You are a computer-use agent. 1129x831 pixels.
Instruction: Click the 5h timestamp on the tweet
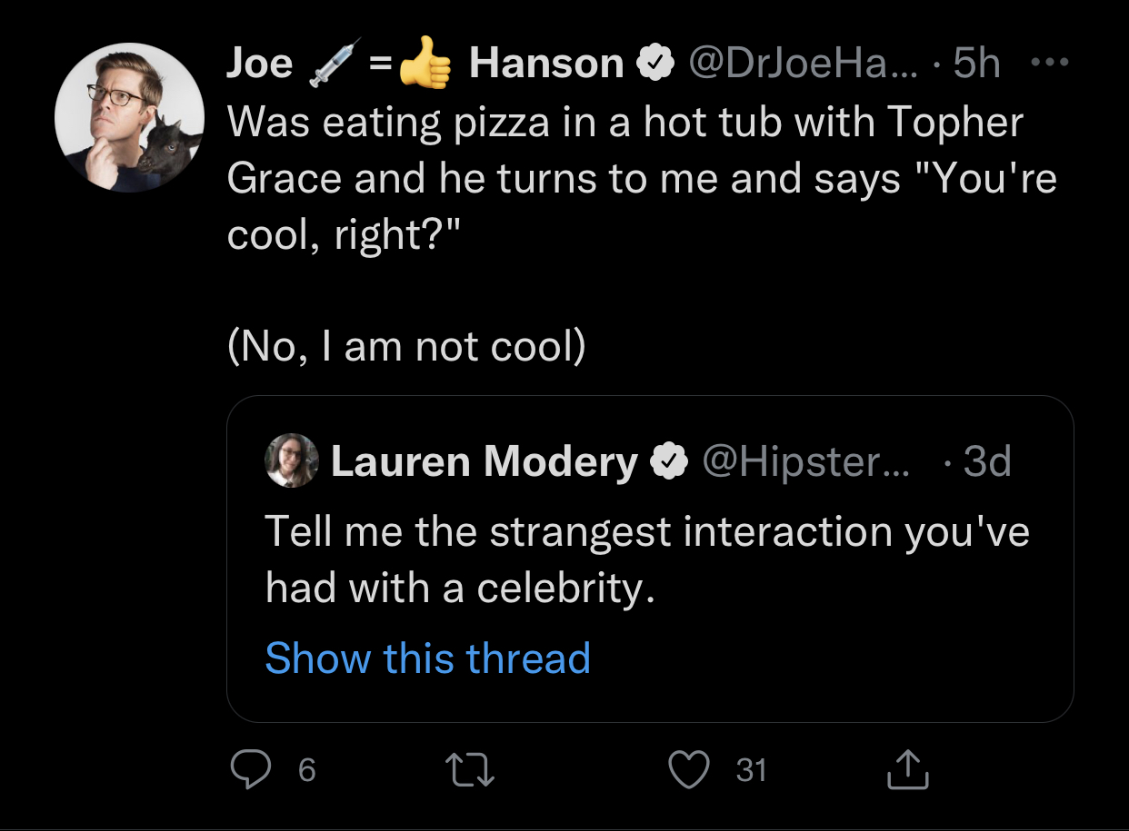point(977,64)
